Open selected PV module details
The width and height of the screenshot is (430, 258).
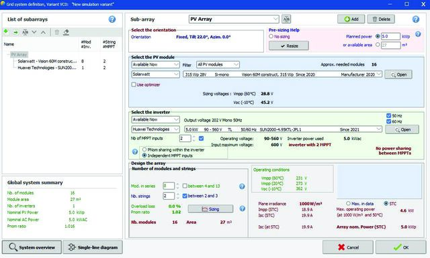tap(398, 74)
